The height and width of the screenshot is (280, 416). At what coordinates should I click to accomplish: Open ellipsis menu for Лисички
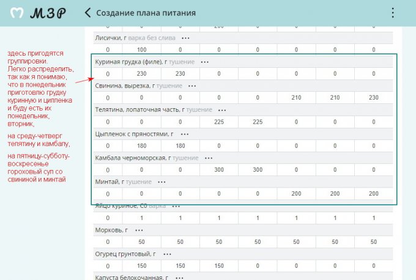pyautogui.click(x=185, y=37)
